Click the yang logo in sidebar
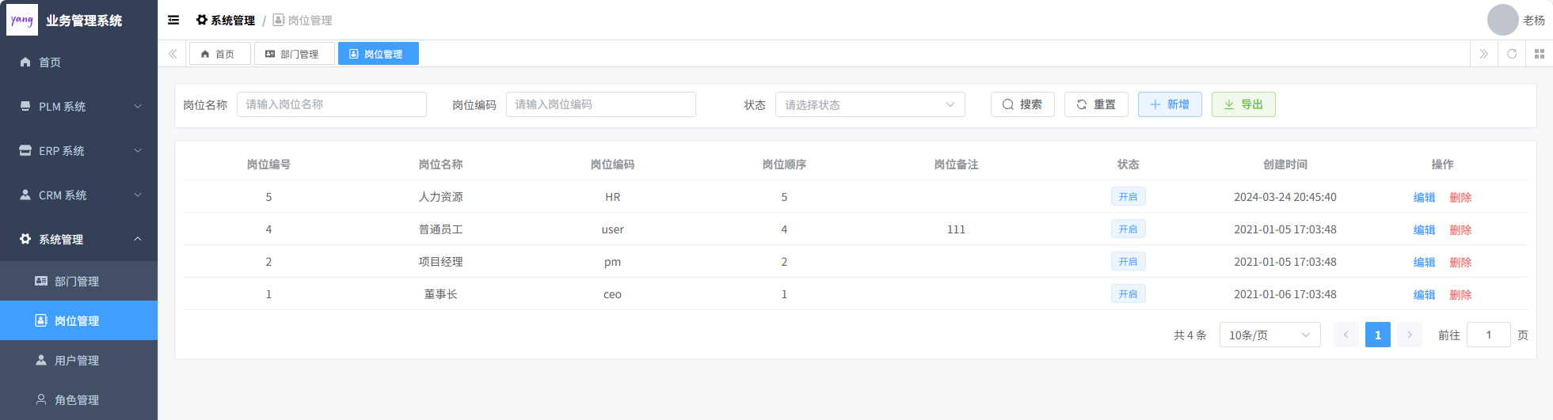 tap(22, 20)
